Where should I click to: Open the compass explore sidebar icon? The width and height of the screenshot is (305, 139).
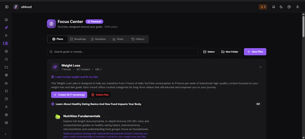(6, 51)
